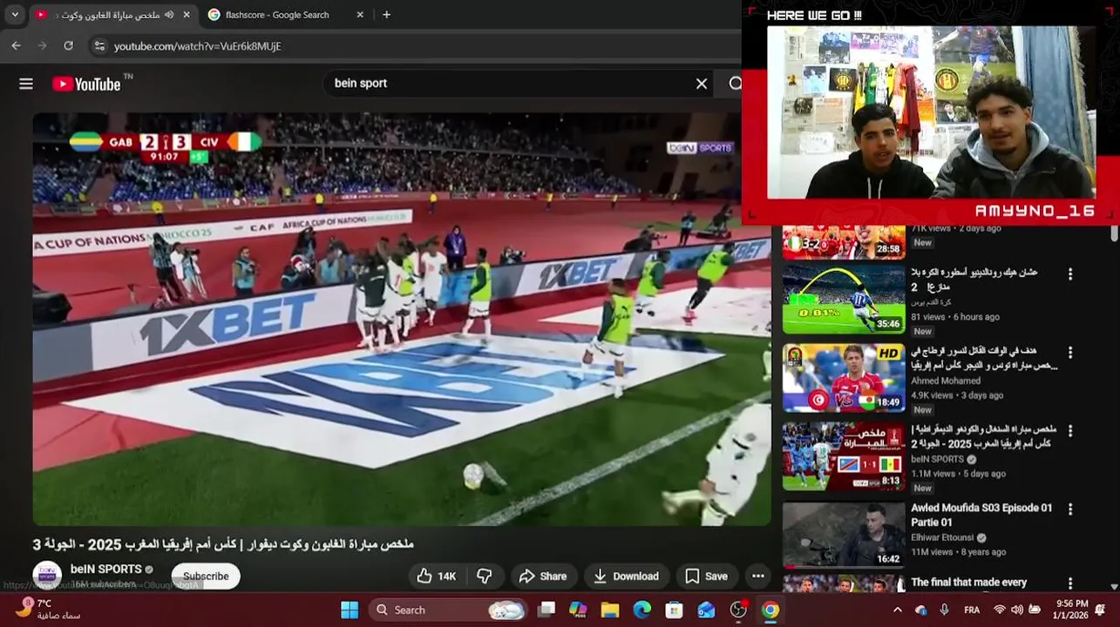Click the main video player
The image size is (1120, 627).
tap(402, 320)
